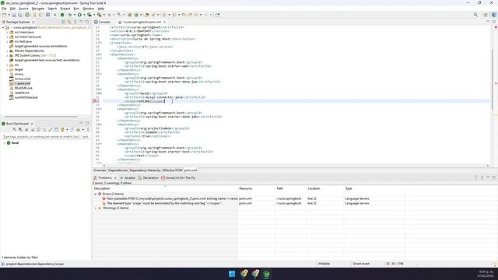Collapse the Errors (2 items) group

coord(95,194)
